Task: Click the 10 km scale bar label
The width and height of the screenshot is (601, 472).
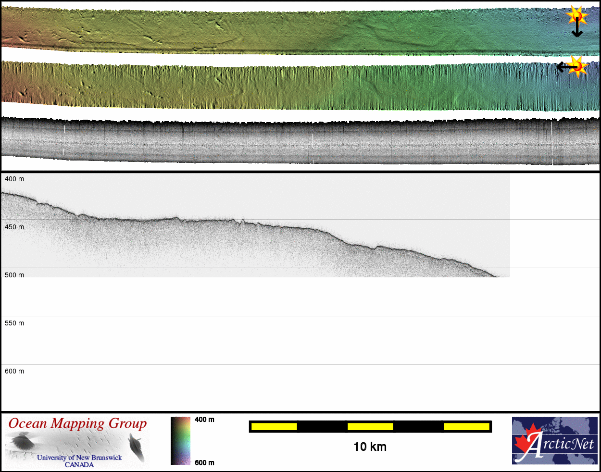Action: 370,447
